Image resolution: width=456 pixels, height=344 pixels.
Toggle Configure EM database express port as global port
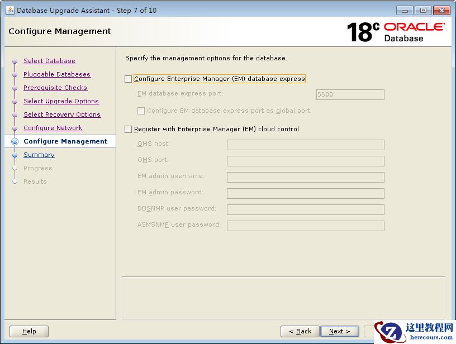[x=141, y=111]
